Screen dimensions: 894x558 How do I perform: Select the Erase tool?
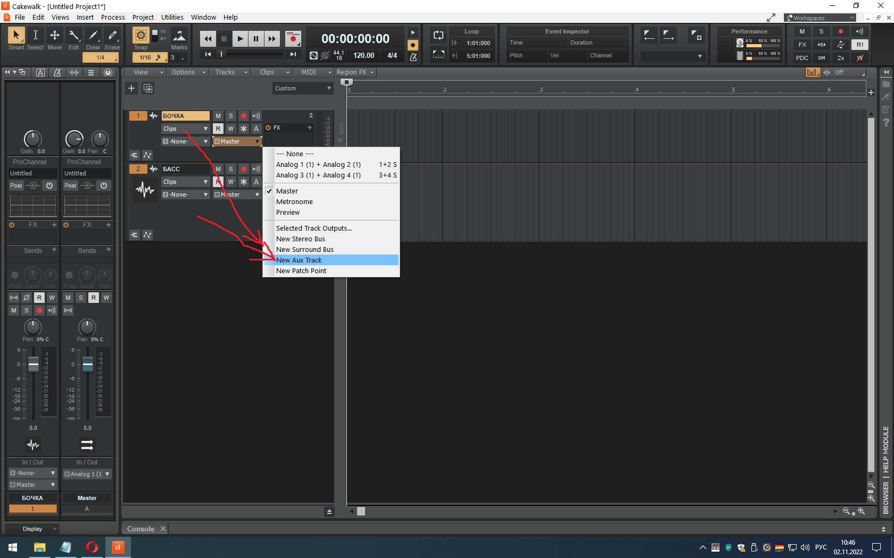coord(112,36)
